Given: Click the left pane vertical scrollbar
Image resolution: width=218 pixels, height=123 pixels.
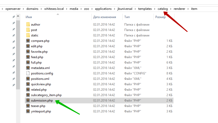Looking at the screenshot, I should (x=18, y=52).
